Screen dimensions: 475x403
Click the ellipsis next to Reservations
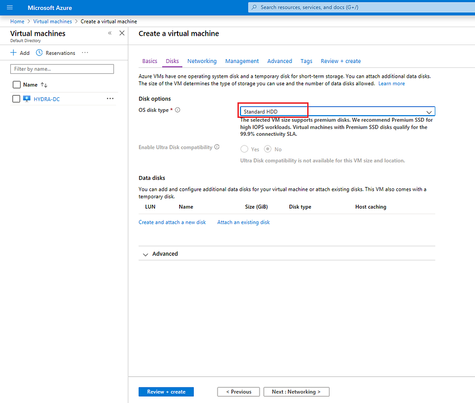point(84,53)
